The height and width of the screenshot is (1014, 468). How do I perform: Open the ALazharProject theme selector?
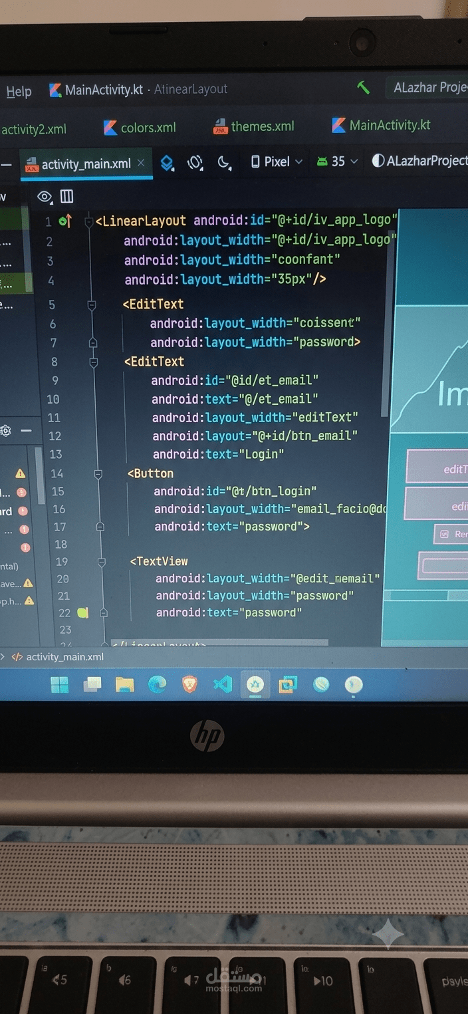point(419,160)
